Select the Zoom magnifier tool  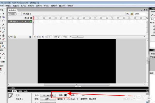coord(4,47)
